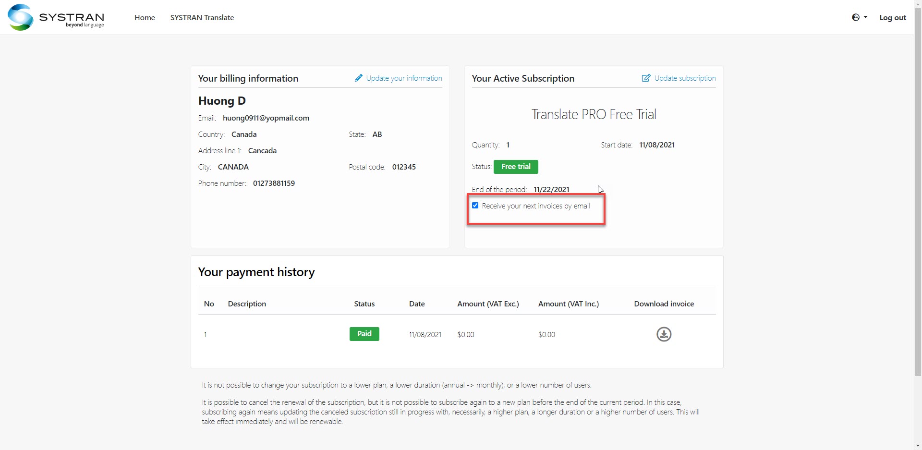
Task: Click the end of period 11/22/2021
Action: [551, 189]
